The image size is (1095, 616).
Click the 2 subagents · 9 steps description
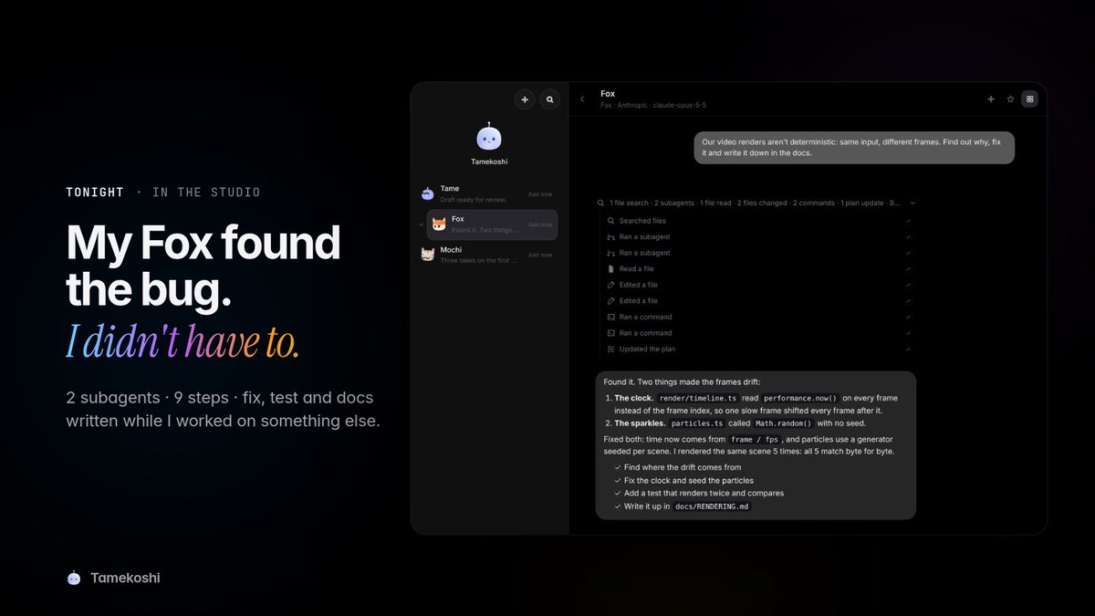click(222, 410)
